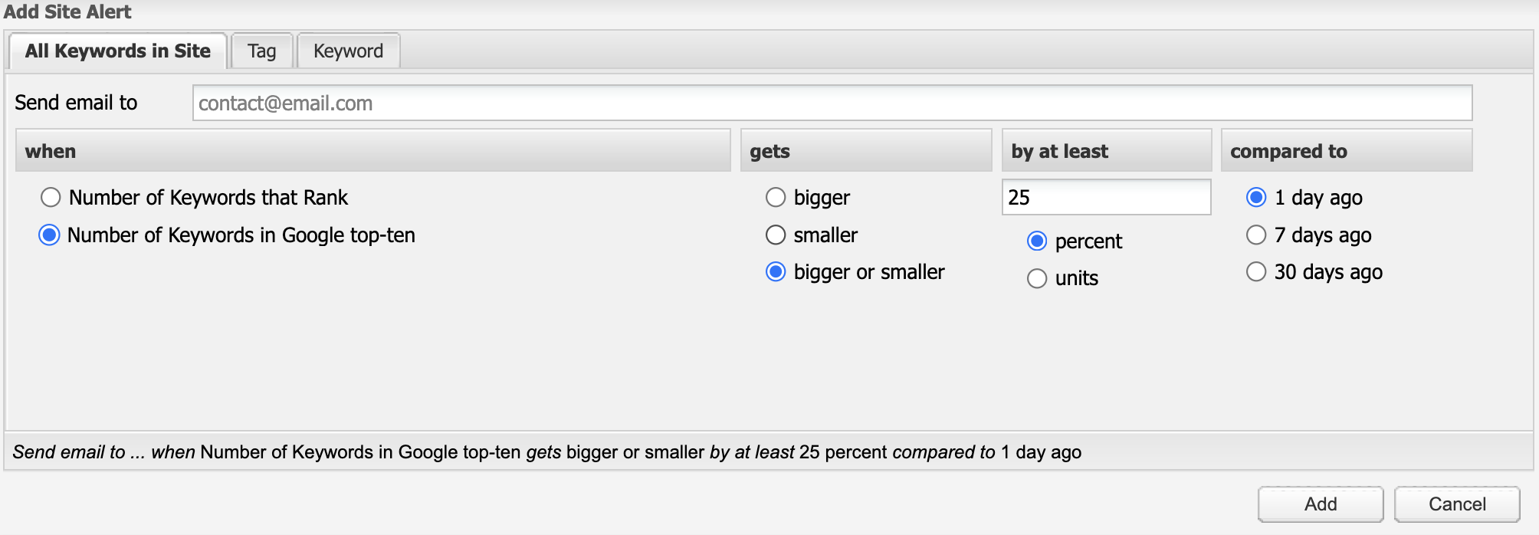
Task: Compare against 1 day ago
Action: (x=1256, y=198)
